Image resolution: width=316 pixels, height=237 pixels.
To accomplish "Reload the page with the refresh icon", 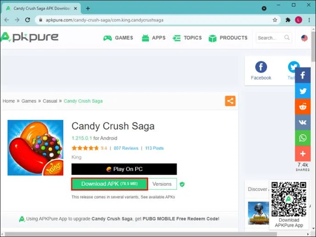I will pos(27,20).
